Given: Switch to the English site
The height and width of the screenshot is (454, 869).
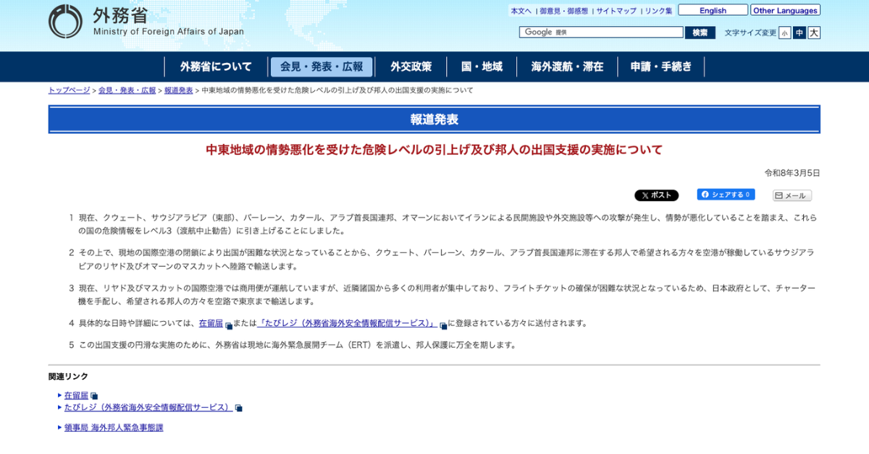Looking at the screenshot, I should click(713, 10).
